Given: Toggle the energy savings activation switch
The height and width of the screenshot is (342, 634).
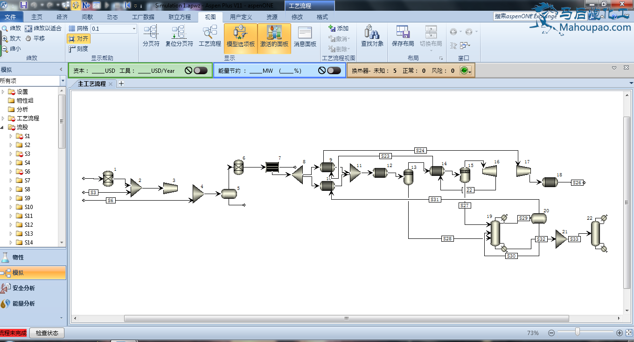Looking at the screenshot, I should [x=334, y=70].
